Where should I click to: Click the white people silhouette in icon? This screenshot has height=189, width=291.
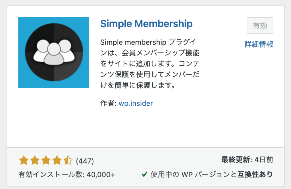click(x=54, y=52)
